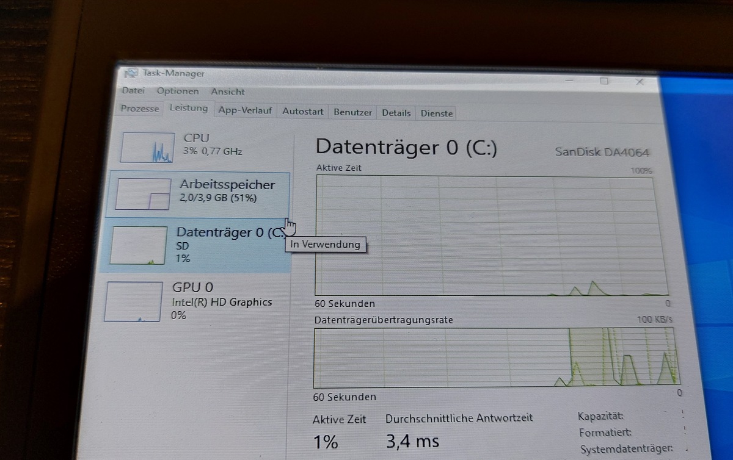Click the Aktive Zeit 1% value

pos(326,442)
